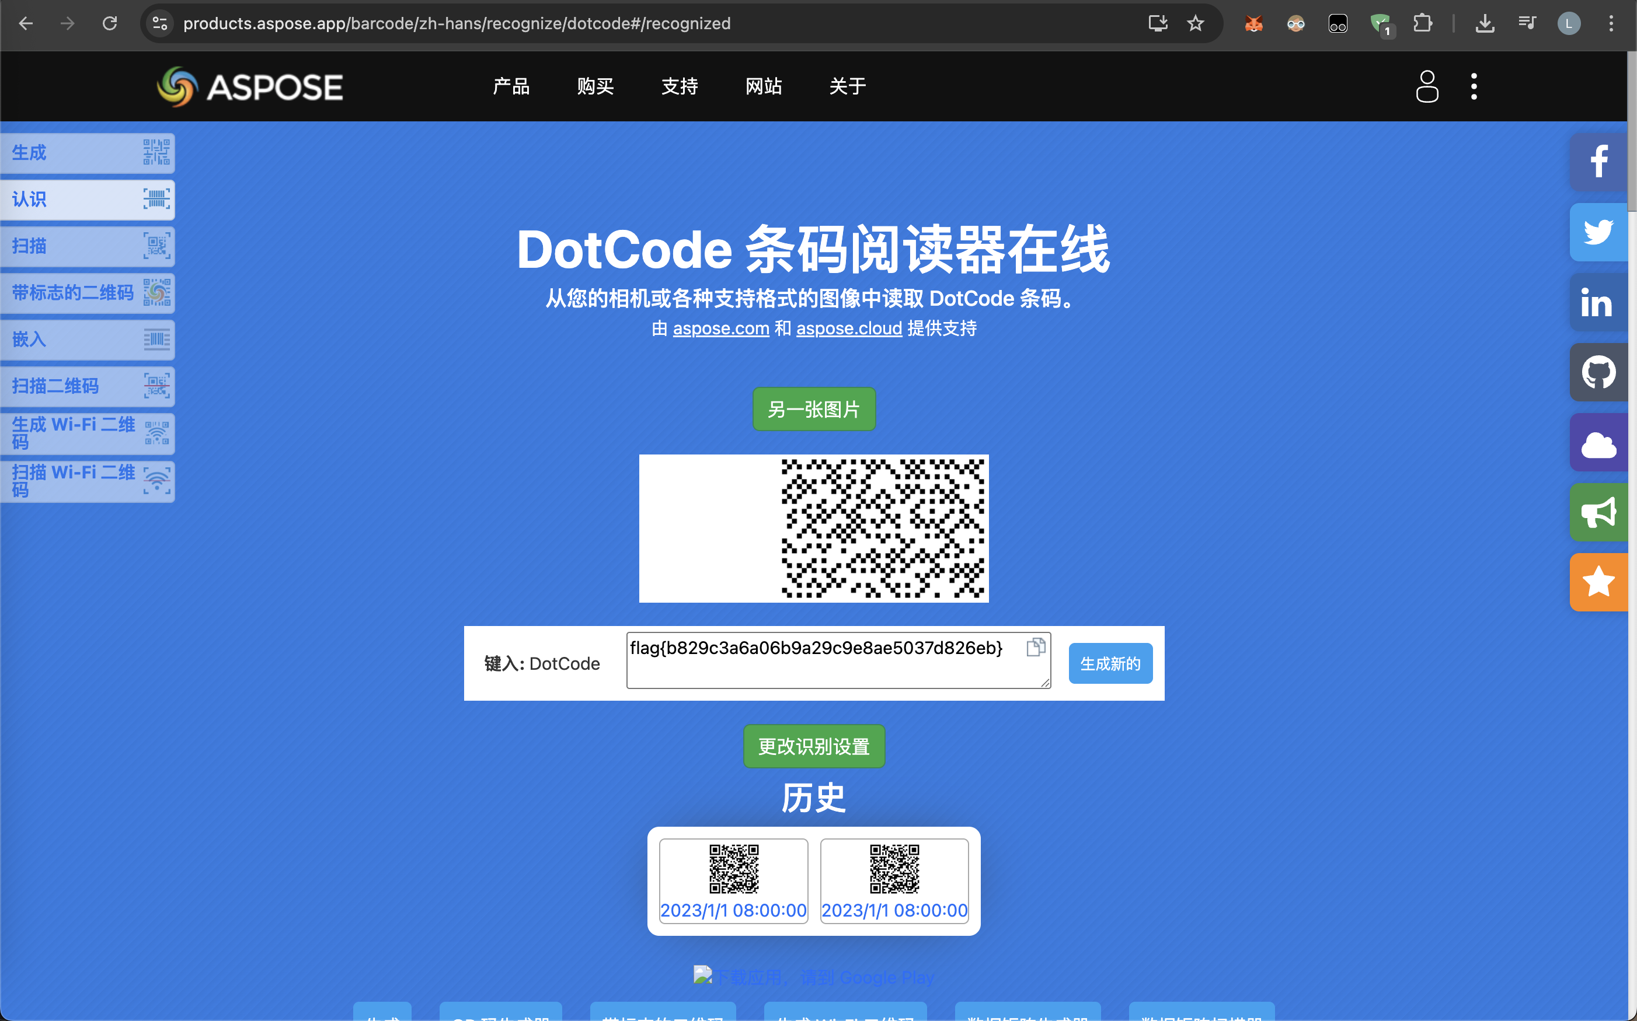Click the install app icon in address bar

click(1158, 24)
